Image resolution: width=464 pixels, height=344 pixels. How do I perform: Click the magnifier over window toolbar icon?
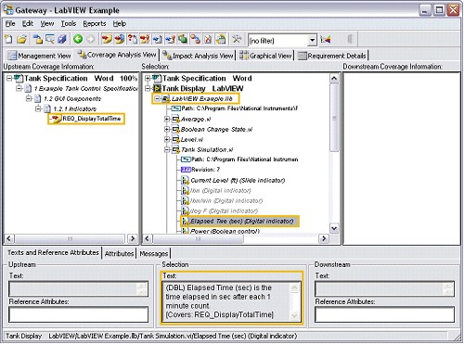(50, 39)
